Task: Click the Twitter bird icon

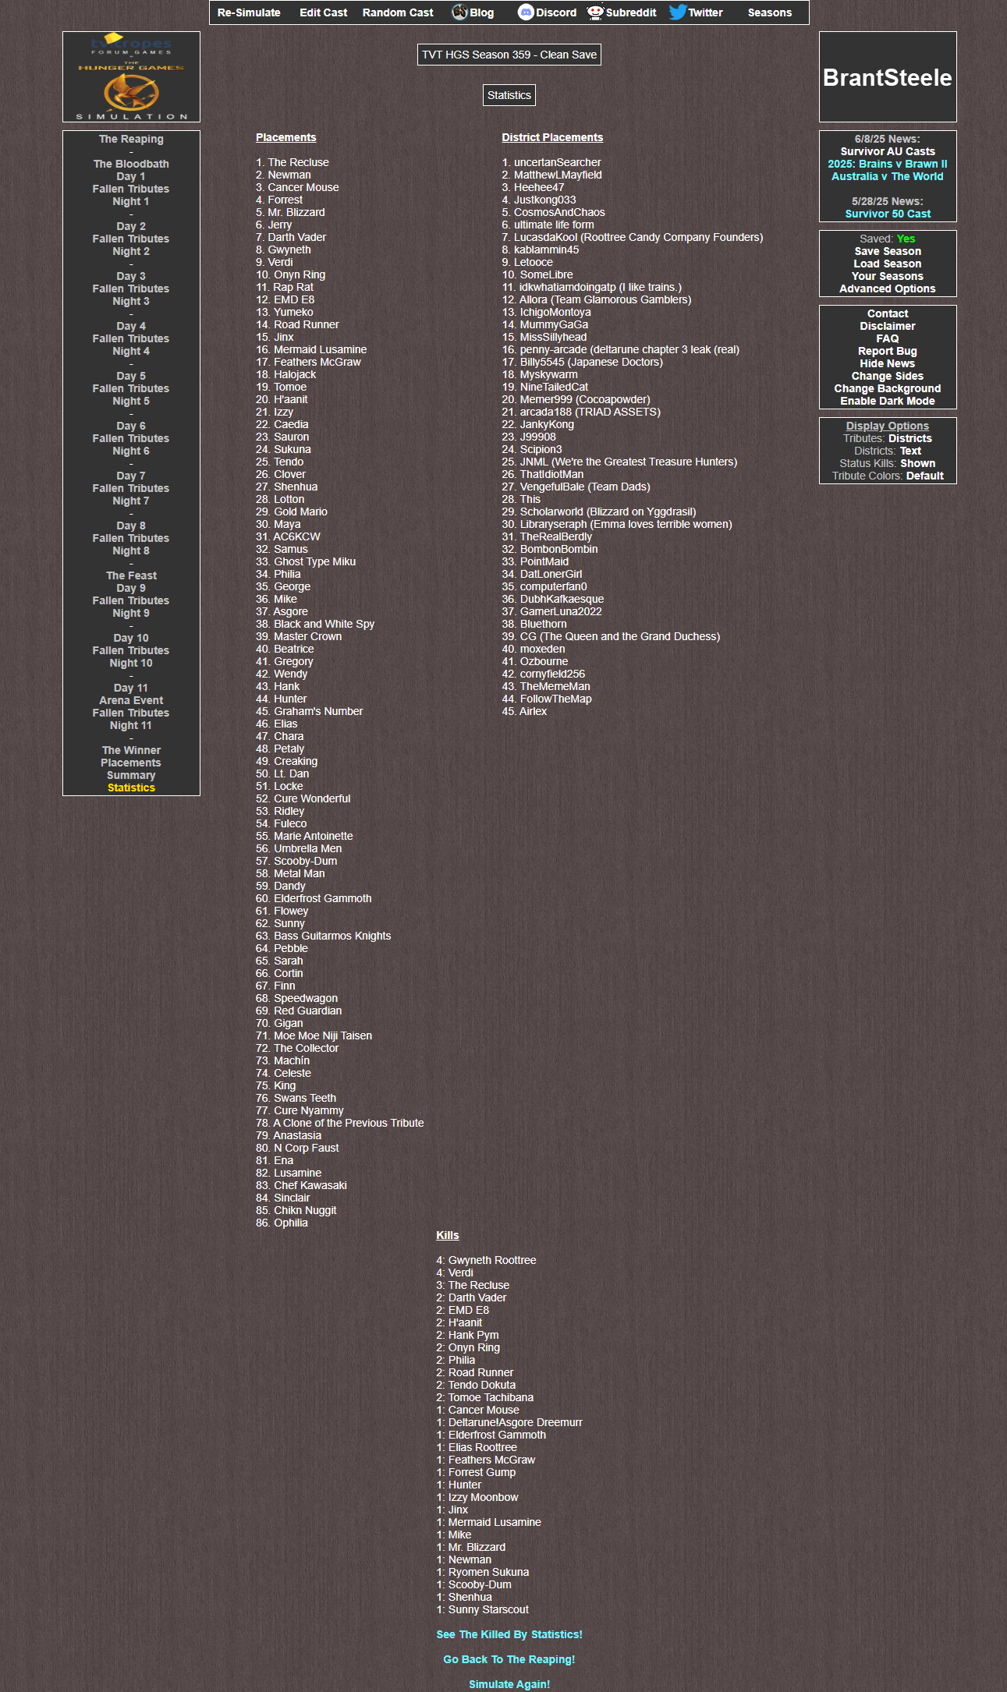Action: click(x=678, y=12)
